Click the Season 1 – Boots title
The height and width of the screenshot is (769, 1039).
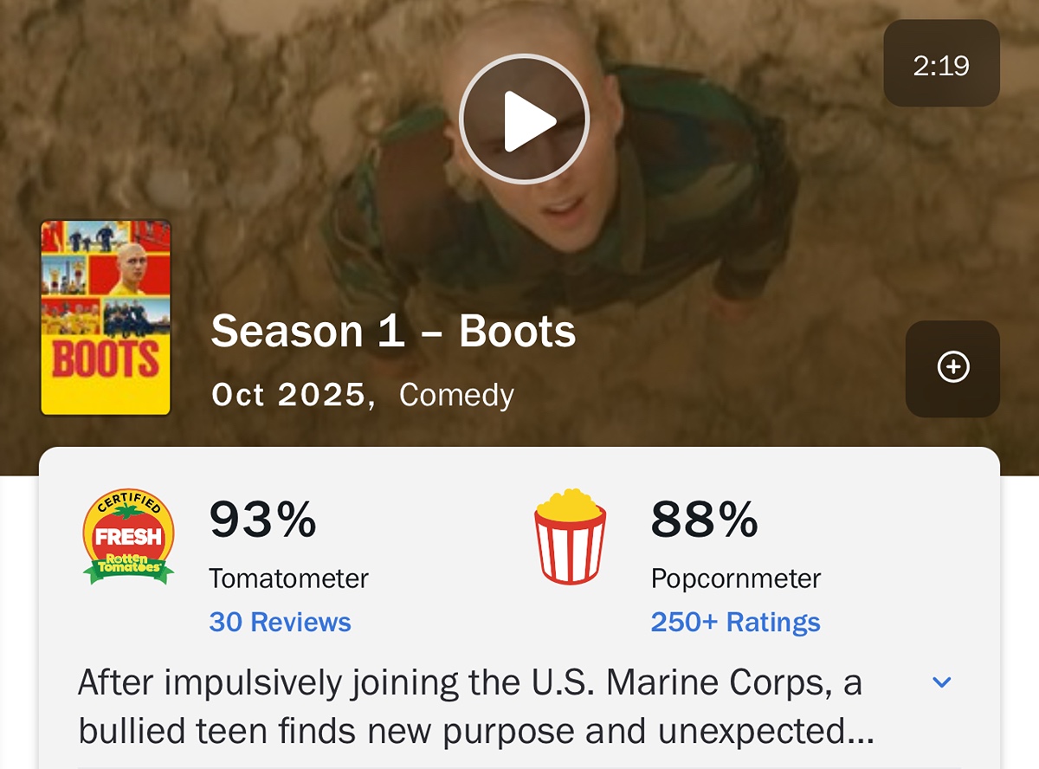point(393,331)
